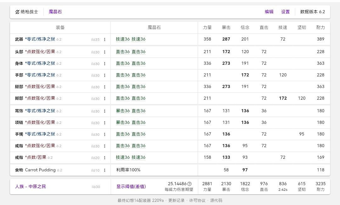Open the 手镯 row three-dot menu

pos(105,134)
